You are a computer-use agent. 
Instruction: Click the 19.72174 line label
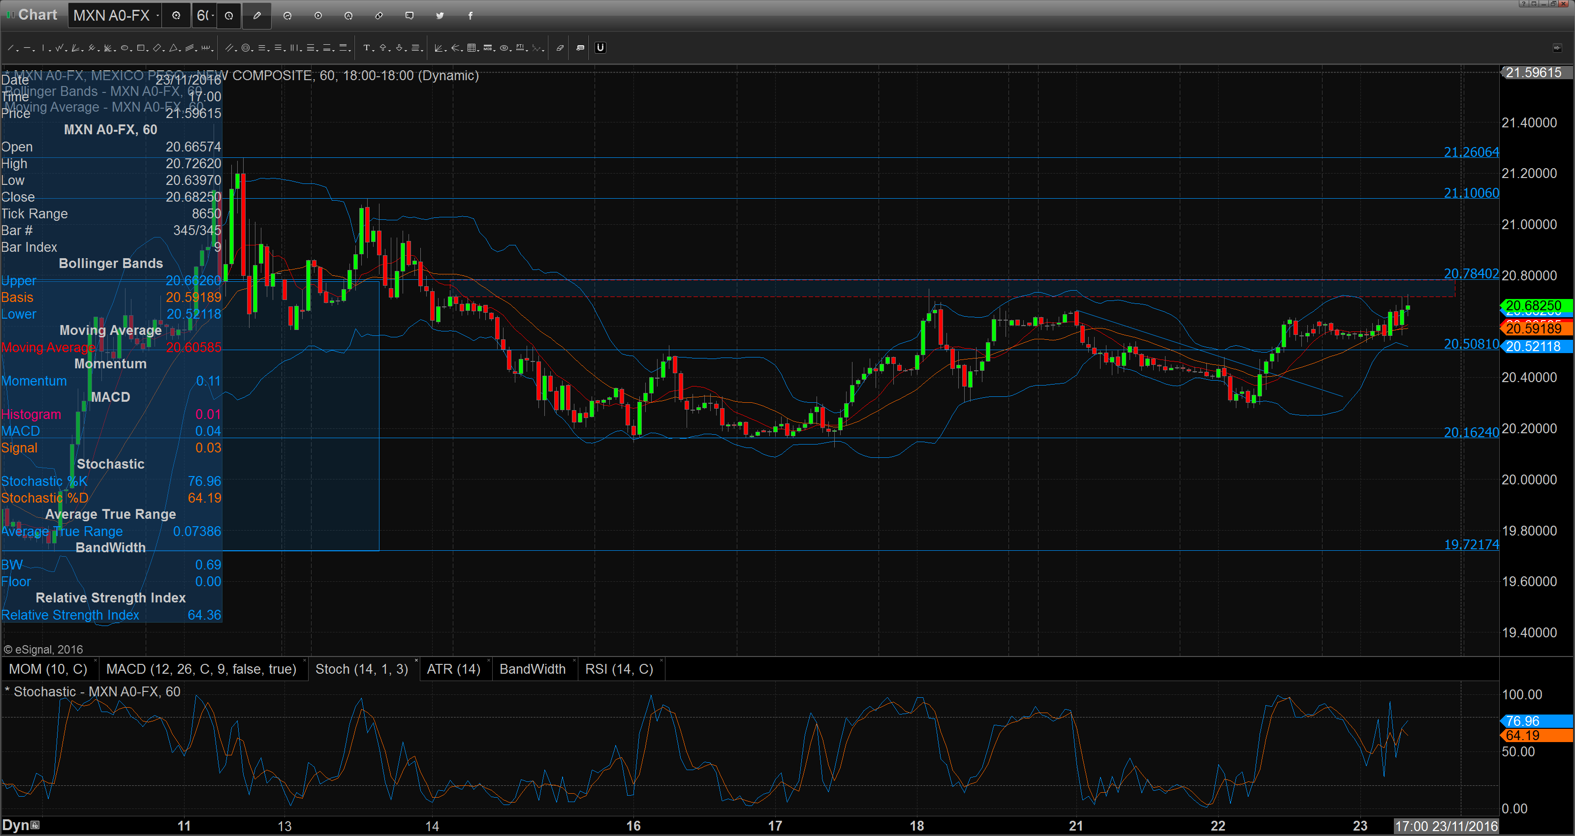click(1471, 544)
